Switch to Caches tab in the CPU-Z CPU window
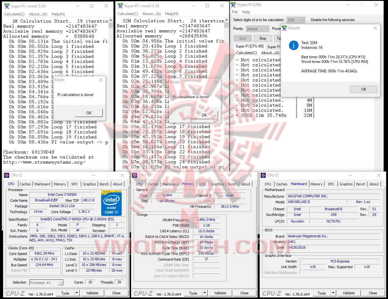 pos(25,184)
